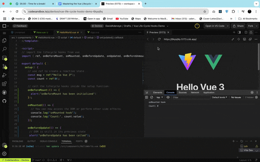Screen dimensions: 260x162
Task: Open the Explorer files sidebar icon
Action: pos(4,40)
